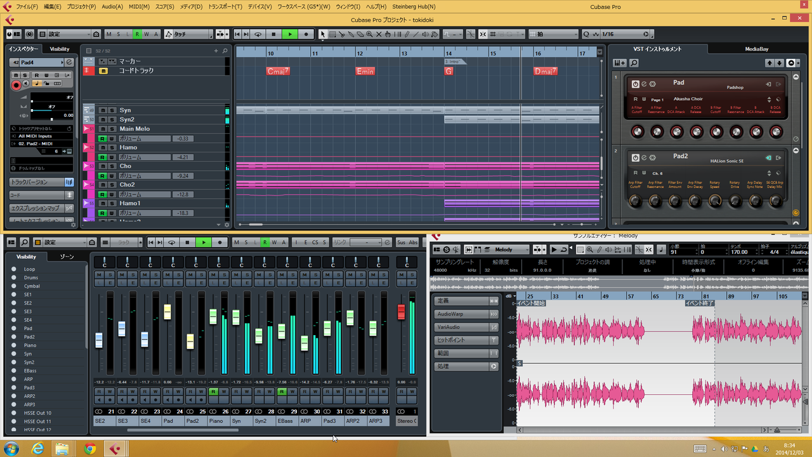
Task: Toggle Loop channel visibility dot in MixConsole
Action: point(14,269)
